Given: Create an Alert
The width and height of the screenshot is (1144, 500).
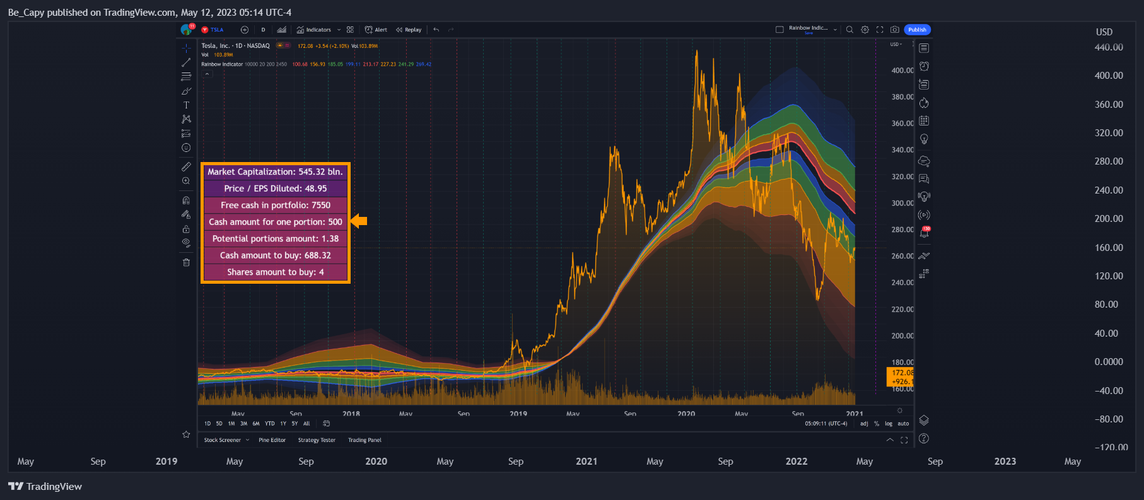Looking at the screenshot, I should [x=376, y=30].
